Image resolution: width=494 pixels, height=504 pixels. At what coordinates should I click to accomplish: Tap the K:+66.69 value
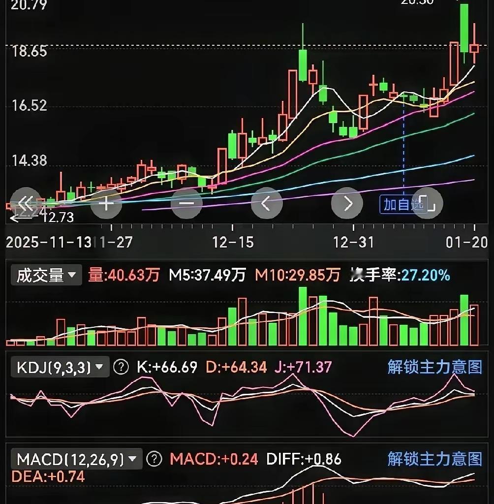tap(167, 367)
